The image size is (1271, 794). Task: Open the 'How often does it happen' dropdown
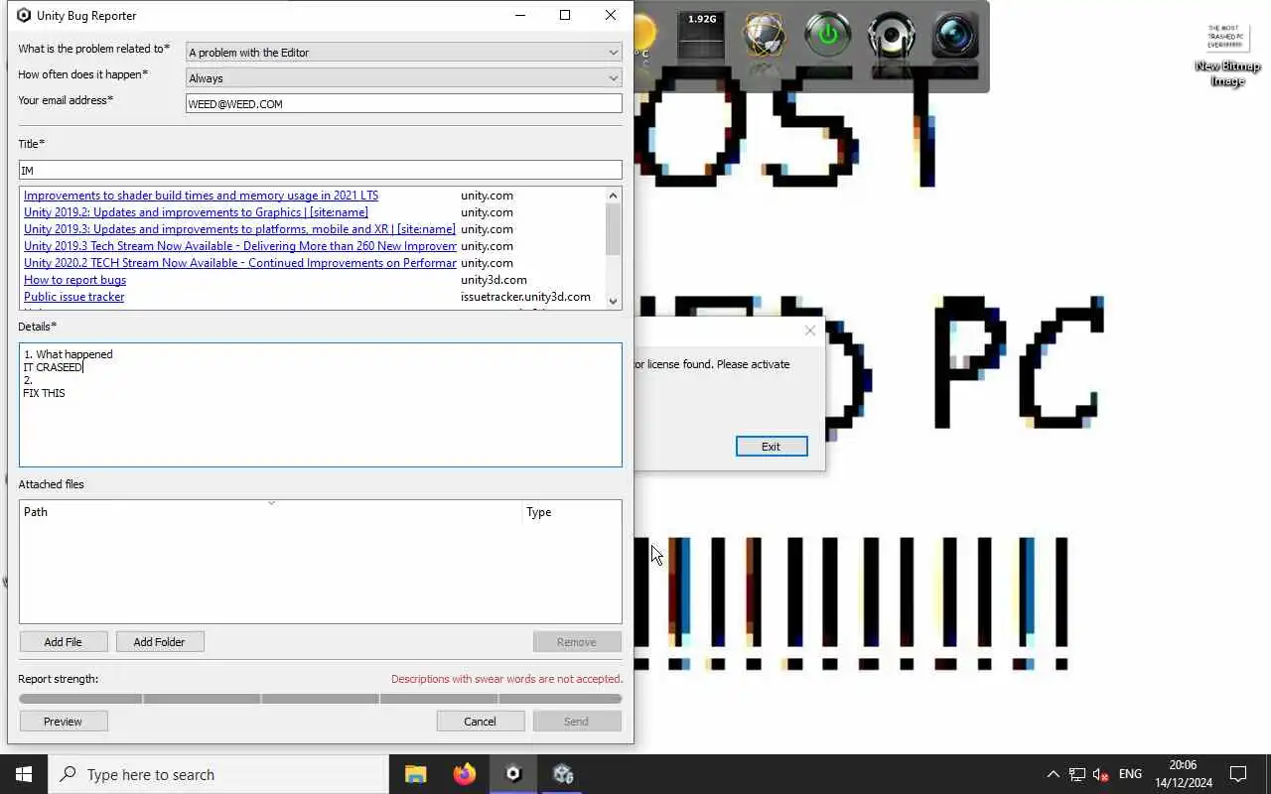click(403, 78)
